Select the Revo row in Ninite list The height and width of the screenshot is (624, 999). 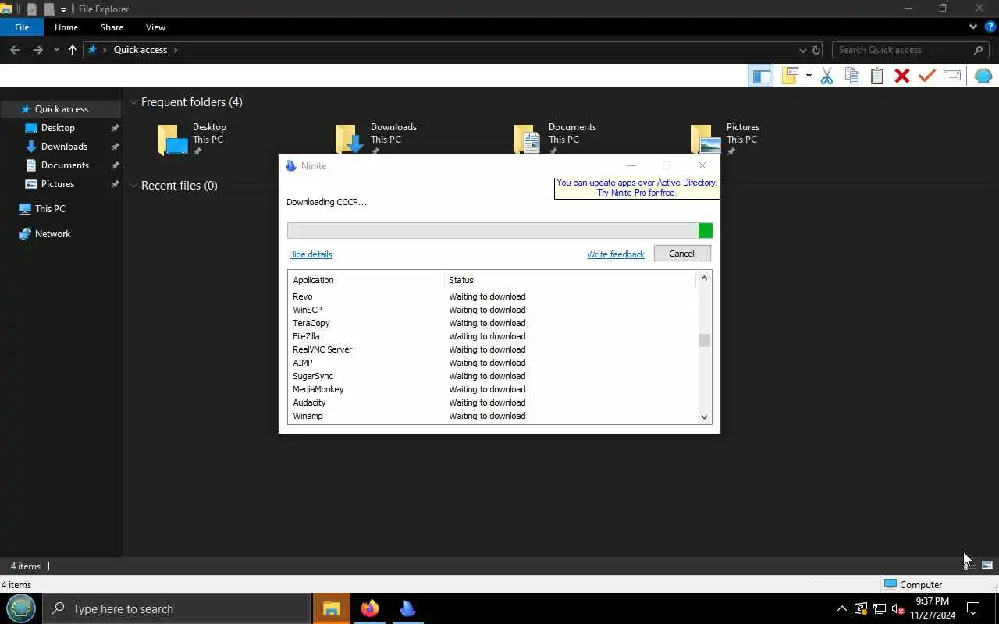(492, 296)
